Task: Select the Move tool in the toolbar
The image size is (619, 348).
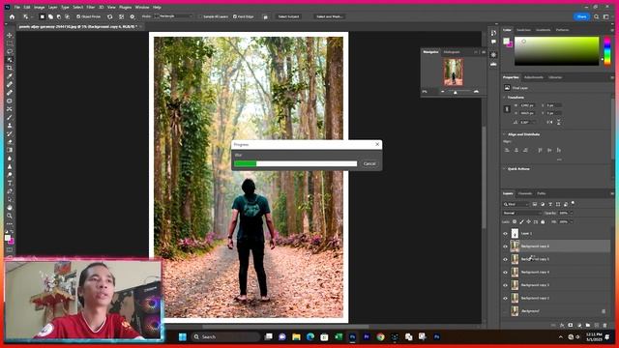Action: 10,35
